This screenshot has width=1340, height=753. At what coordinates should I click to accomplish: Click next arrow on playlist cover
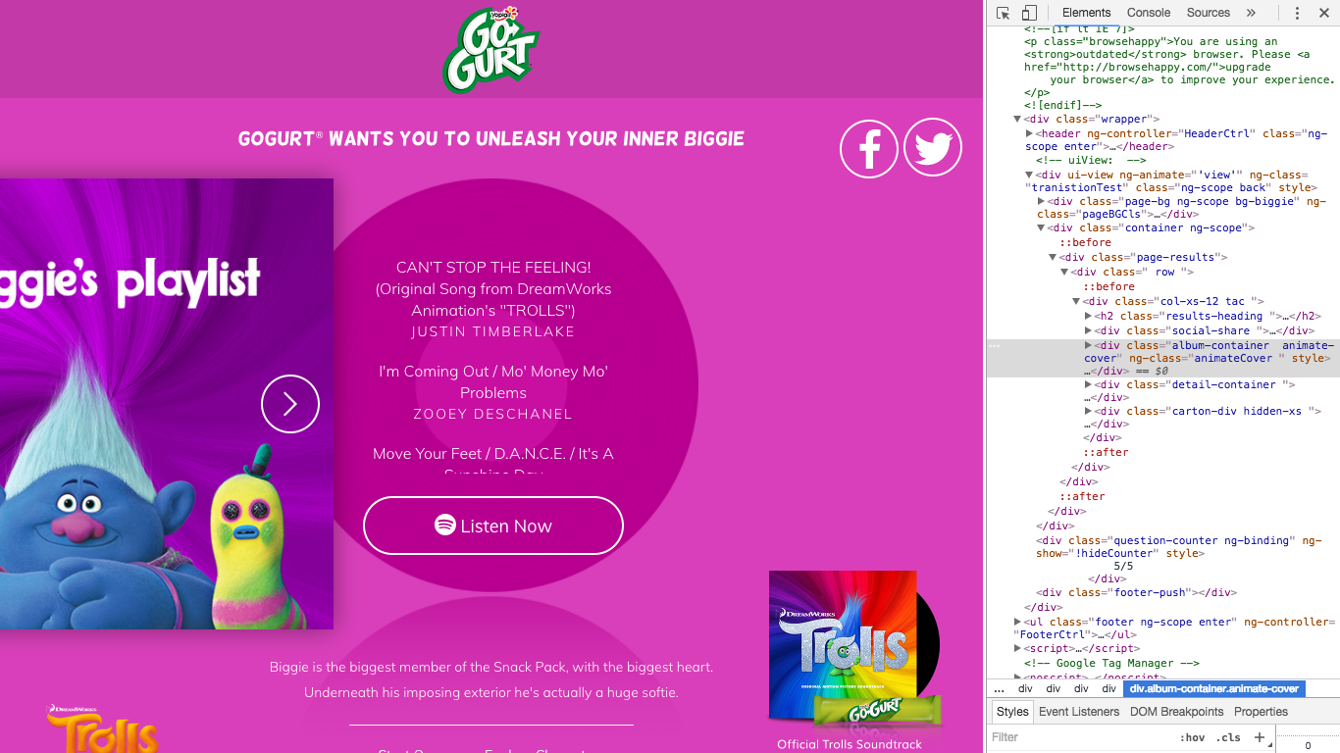click(290, 404)
